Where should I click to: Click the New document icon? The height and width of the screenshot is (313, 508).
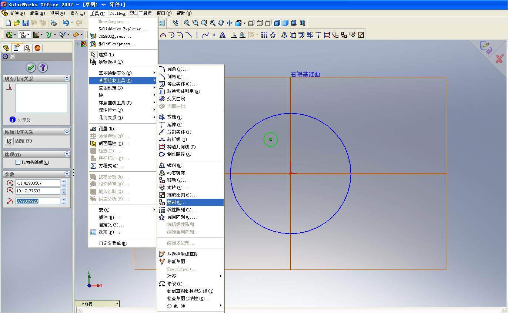(x=8, y=23)
